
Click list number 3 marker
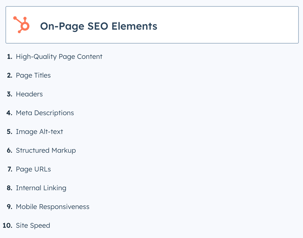(10, 94)
